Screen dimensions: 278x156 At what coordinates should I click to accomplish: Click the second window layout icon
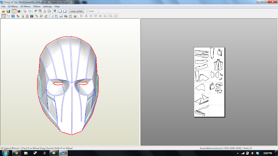point(65,11)
